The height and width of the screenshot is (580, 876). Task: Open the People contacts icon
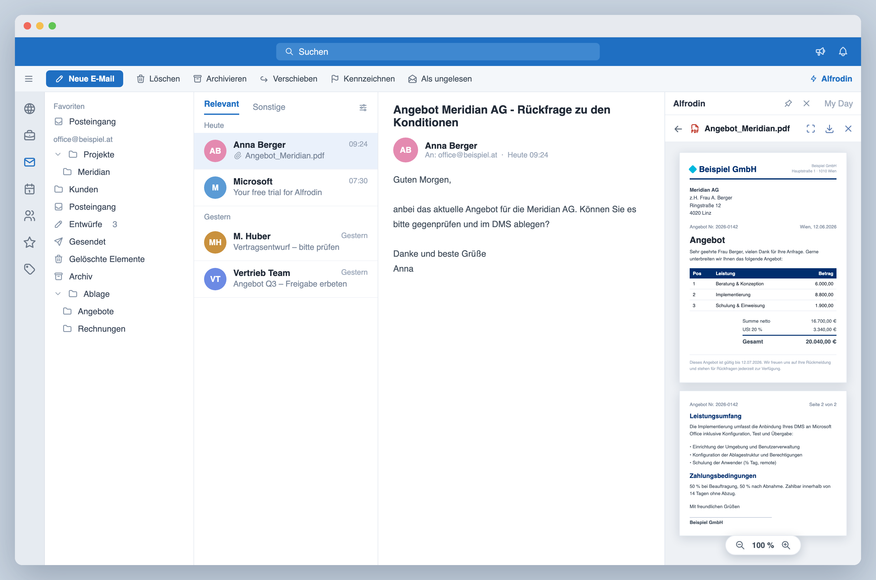click(x=30, y=216)
